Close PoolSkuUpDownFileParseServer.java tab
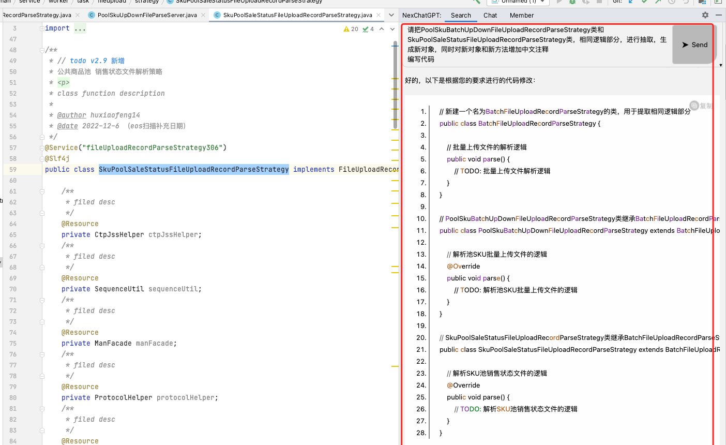The width and height of the screenshot is (726, 445). (x=203, y=15)
